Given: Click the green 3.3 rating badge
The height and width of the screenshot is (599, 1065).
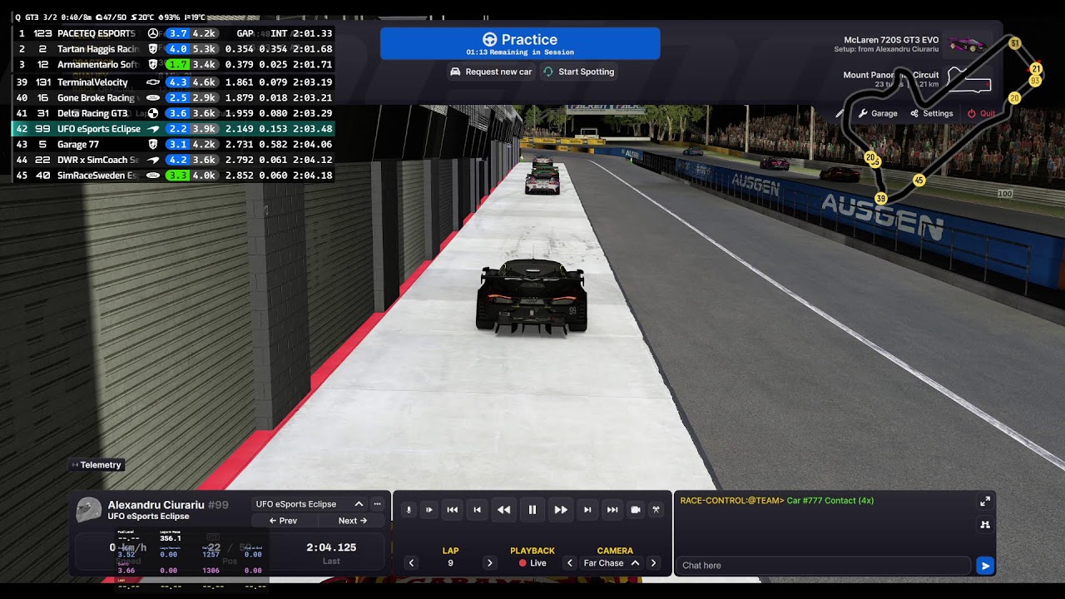Looking at the screenshot, I should click(177, 176).
